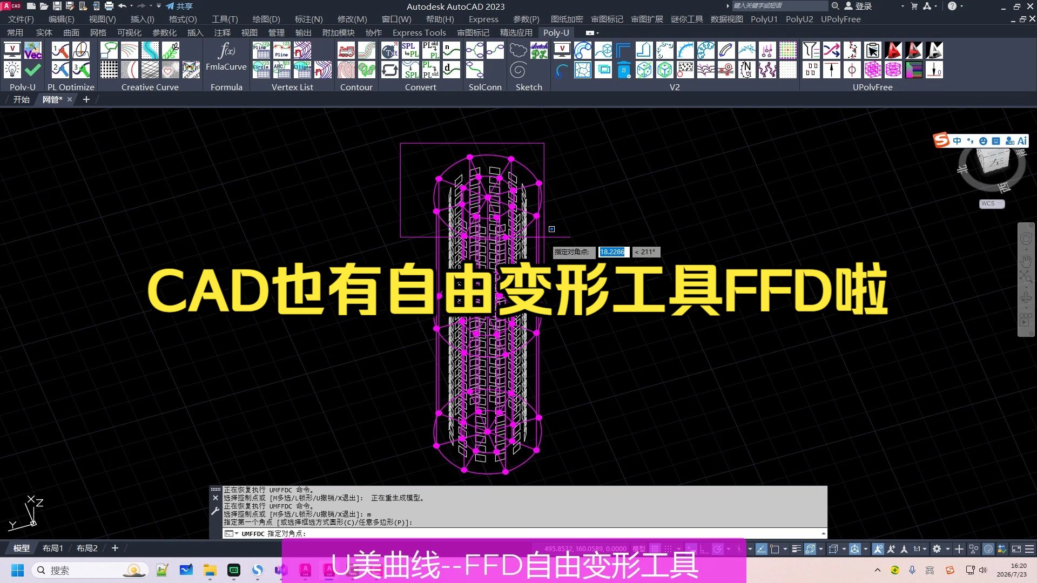Click the green checkmark Poly-U icon
The image size is (1037, 583).
pos(33,70)
